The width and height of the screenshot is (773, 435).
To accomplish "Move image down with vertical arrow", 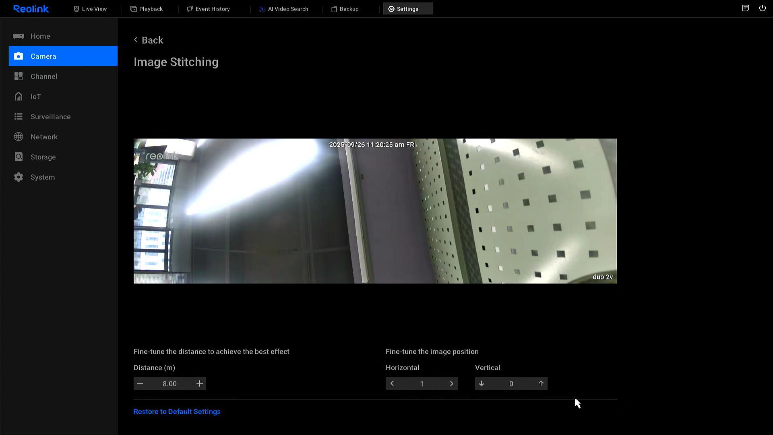I will click(482, 384).
